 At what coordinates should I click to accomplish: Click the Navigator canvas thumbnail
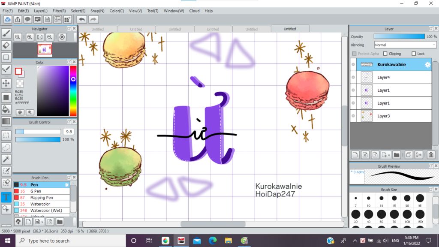coord(45,49)
